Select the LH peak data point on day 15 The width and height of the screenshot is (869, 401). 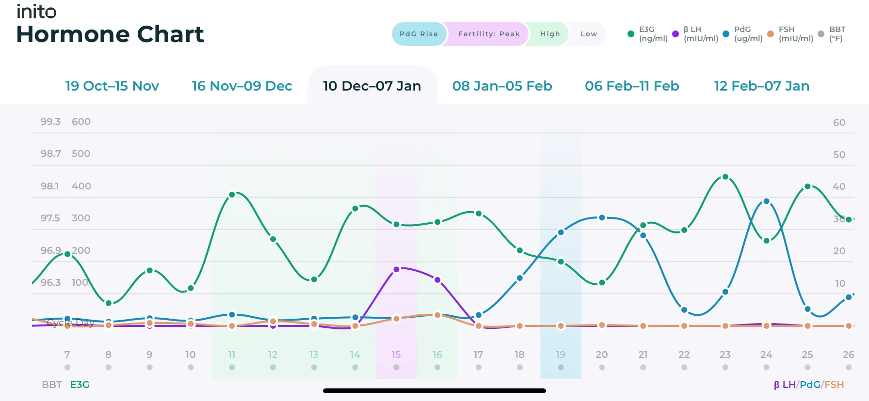coord(397,269)
